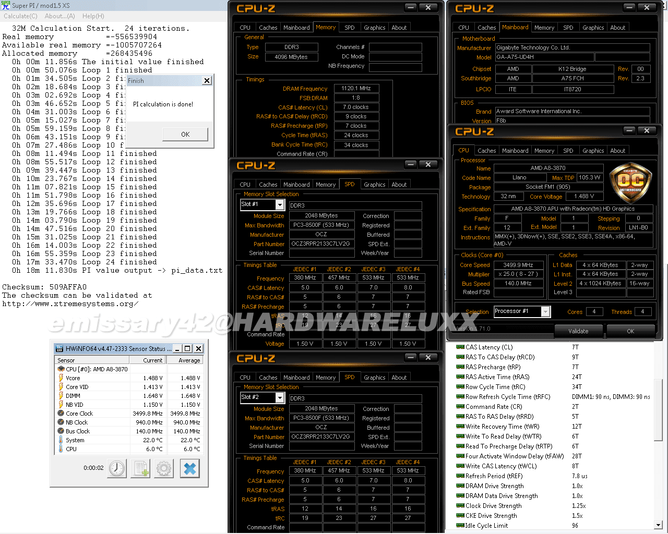Click the gauge icon next to Bus Clock

click(x=61, y=431)
